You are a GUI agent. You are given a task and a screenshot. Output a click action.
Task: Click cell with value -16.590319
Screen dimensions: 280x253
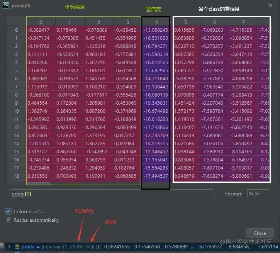tap(156, 54)
